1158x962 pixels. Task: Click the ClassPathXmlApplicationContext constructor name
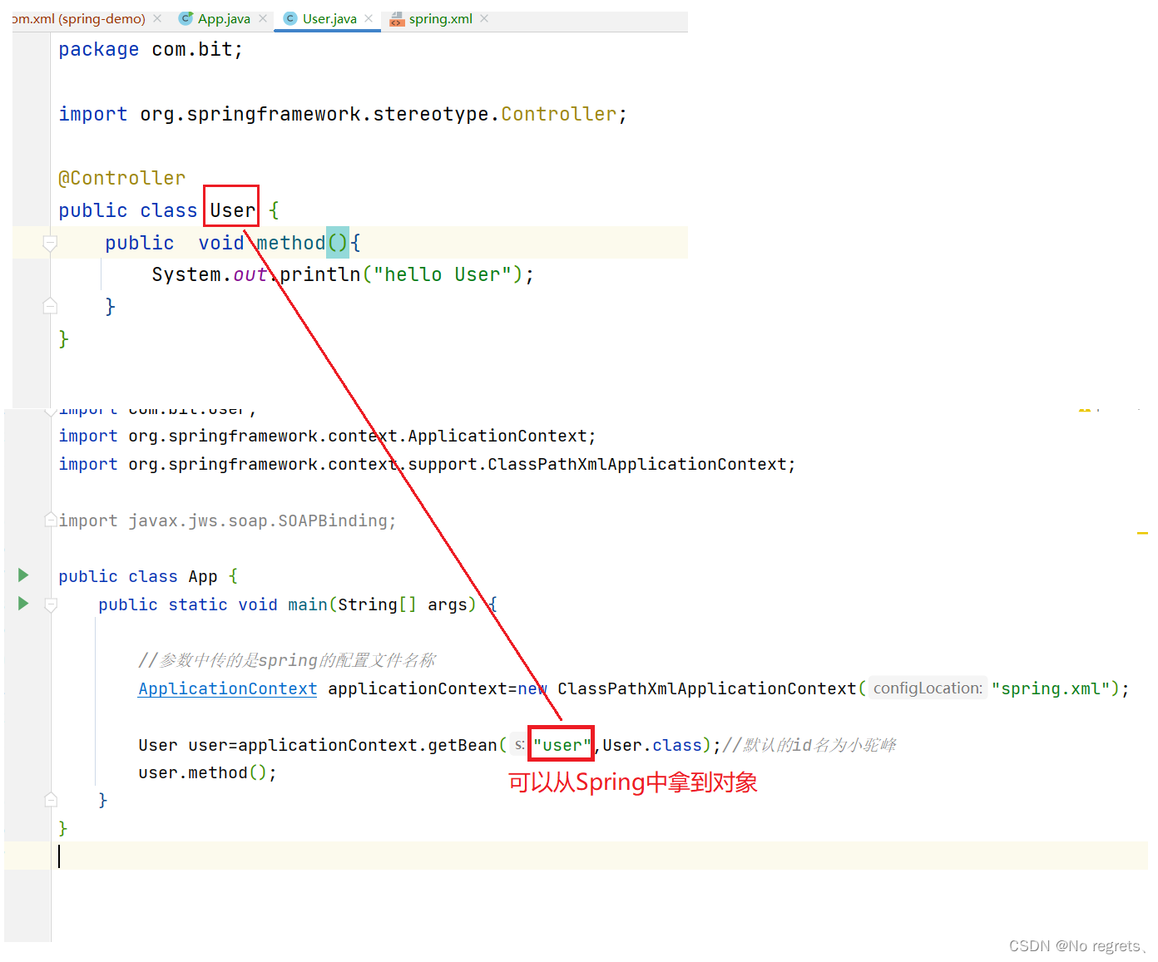[706, 688]
